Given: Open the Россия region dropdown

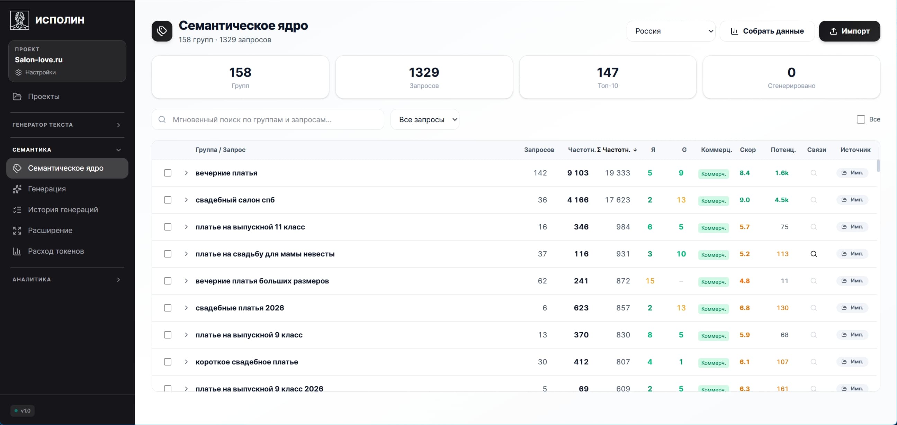Looking at the screenshot, I should (x=671, y=31).
